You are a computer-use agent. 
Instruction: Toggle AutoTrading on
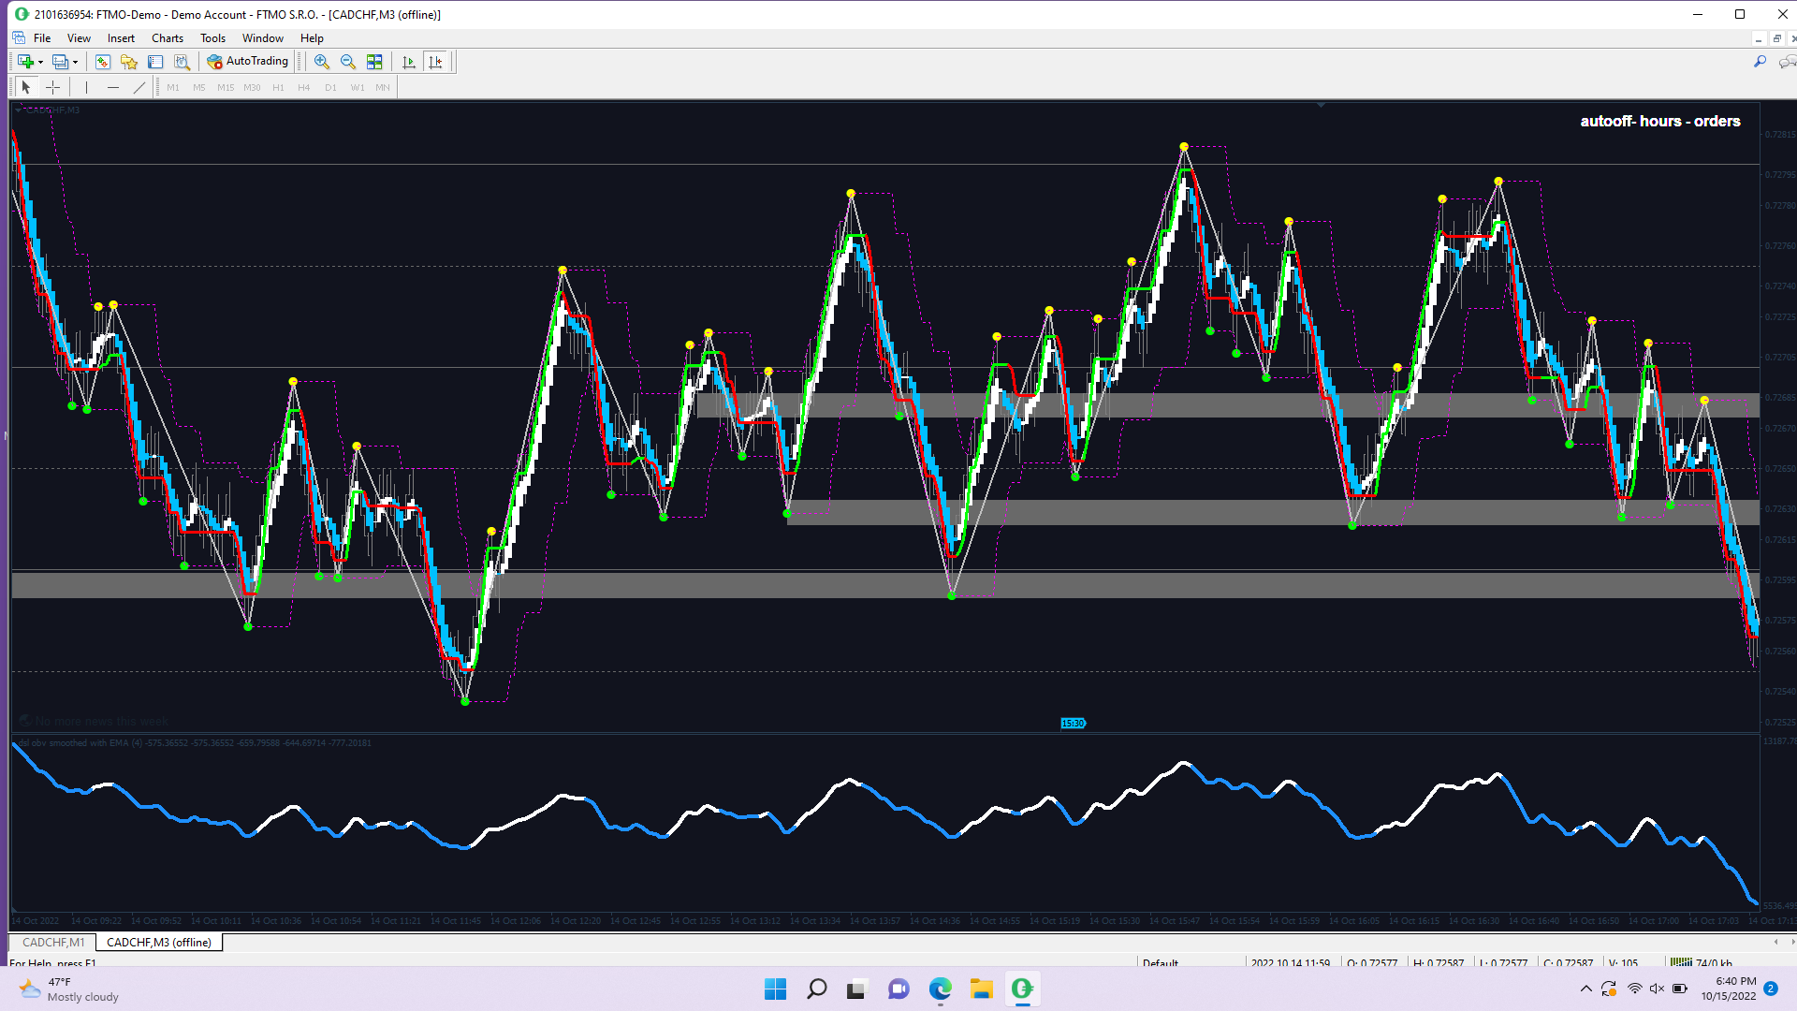[248, 62]
